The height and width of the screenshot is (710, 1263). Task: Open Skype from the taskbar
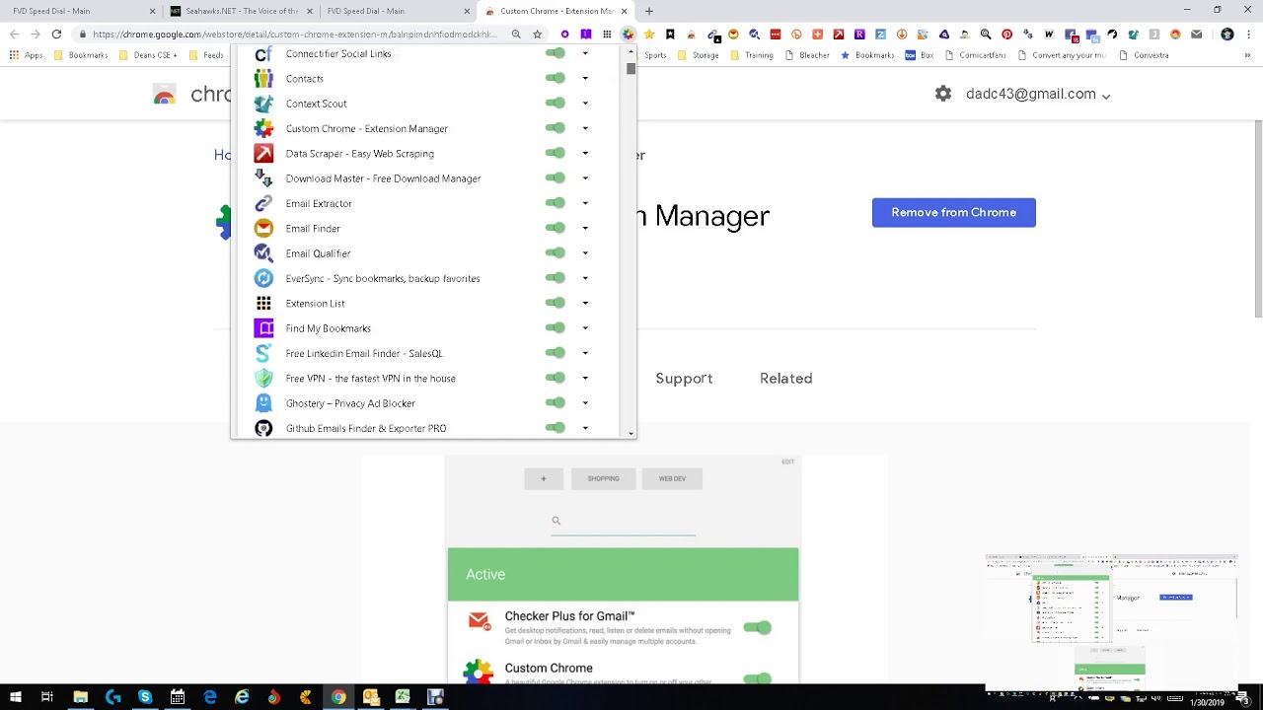coord(145,697)
